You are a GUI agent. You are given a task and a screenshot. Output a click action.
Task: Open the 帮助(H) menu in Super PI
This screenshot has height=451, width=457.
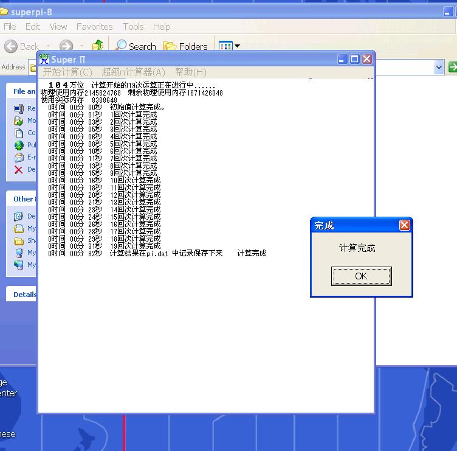190,72
